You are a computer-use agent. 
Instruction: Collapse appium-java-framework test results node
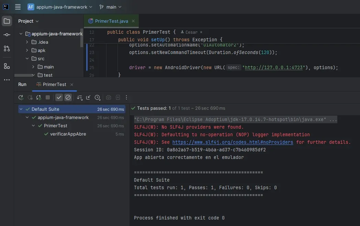[x=27, y=118]
